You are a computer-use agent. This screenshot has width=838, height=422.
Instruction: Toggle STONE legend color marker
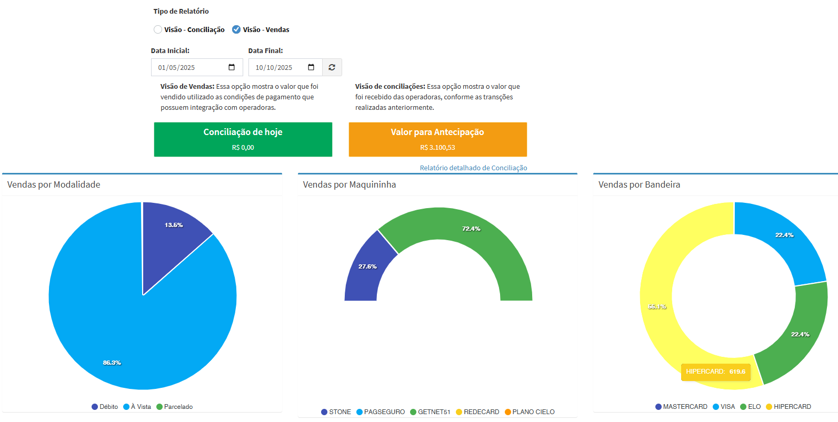(x=324, y=412)
